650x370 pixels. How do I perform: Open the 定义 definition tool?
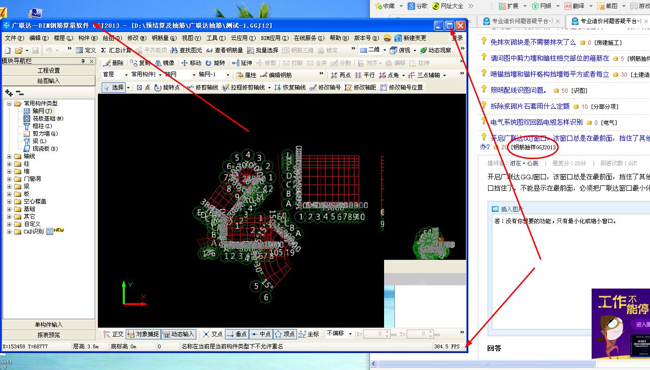tap(86, 50)
